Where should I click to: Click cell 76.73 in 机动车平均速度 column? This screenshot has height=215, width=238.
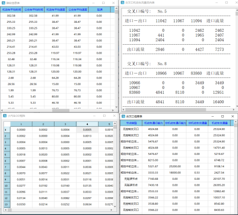(x=55, y=90)
